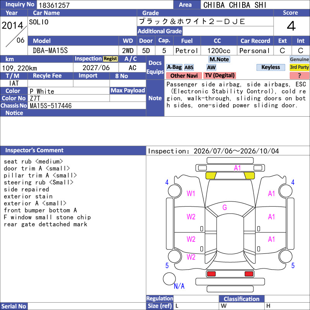Click the Keyless equipment badge
This screenshot has width=310, height=310.
(270, 67)
